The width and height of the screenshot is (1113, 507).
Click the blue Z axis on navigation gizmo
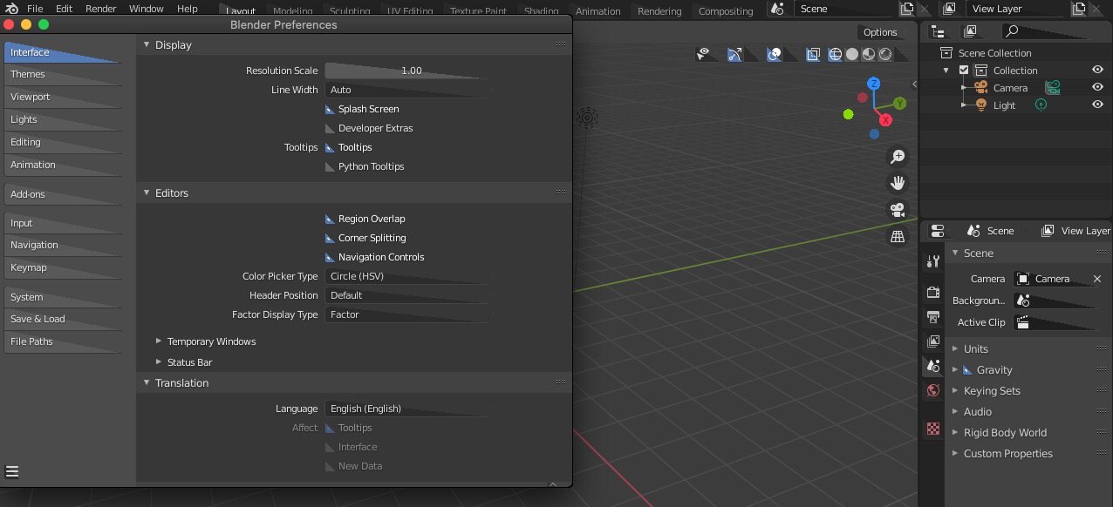(874, 84)
